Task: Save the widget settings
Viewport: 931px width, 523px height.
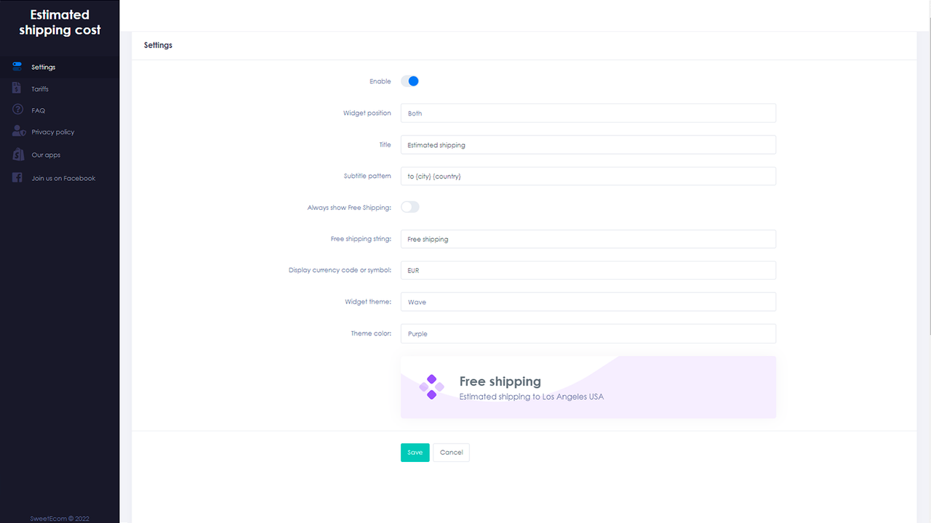Action: click(415, 452)
